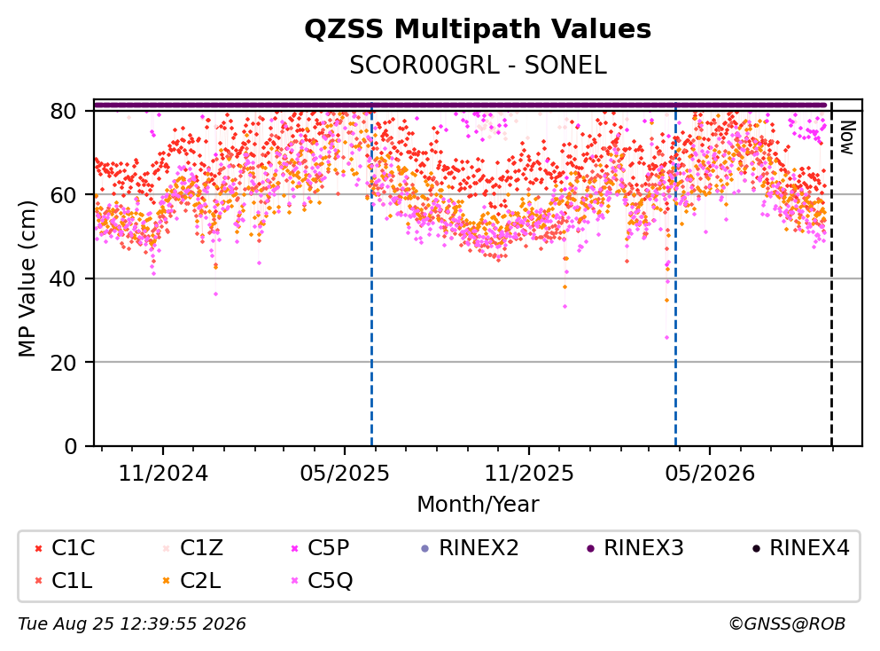Click the 05/2026 x-axis tick label
Image resolution: width=880 pixels, height=651 pixels.
coord(710,474)
